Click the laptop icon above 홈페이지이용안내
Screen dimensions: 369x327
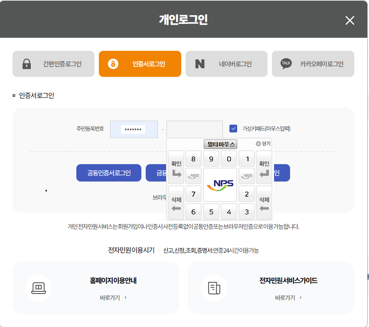39,287
